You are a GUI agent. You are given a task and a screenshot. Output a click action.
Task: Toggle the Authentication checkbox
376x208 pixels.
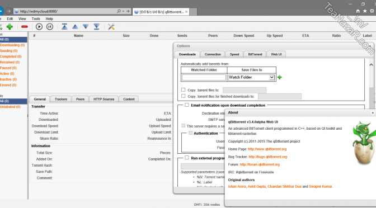point(190,133)
